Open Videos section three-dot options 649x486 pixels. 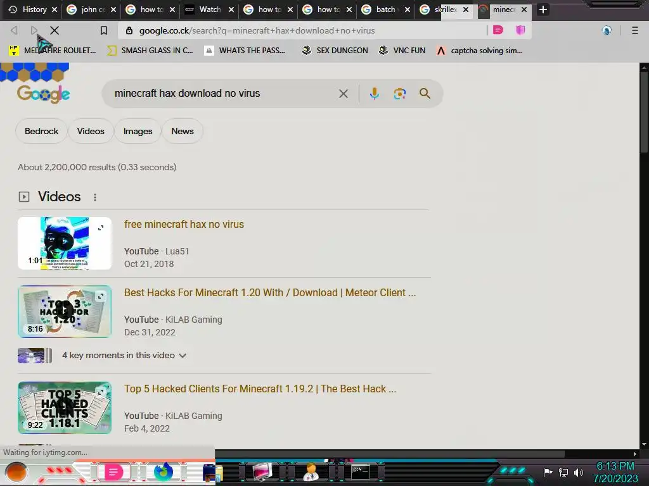(x=95, y=197)
